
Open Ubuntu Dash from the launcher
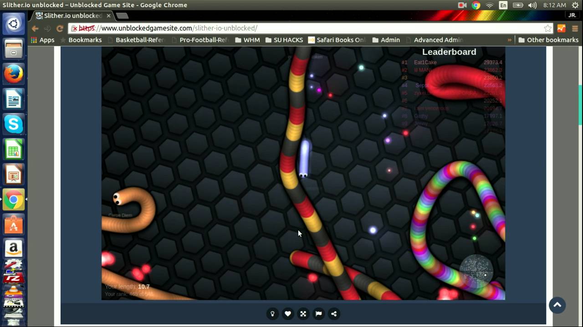(14, 24)
